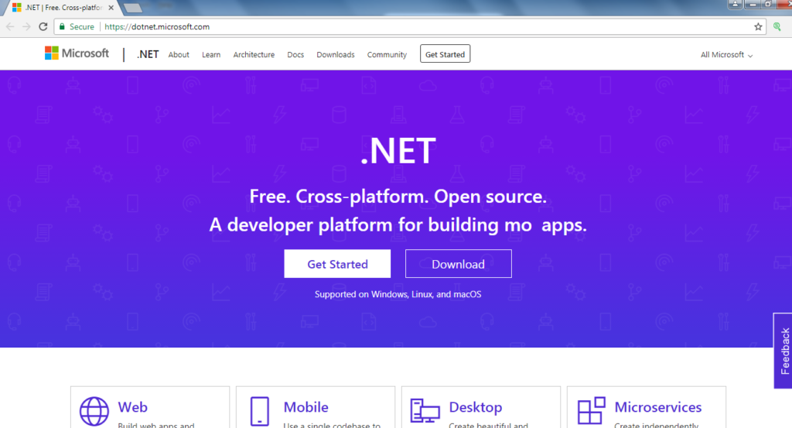This screenshot has height=428, width=792.
Task: Click the browser user profile icon
Action: pyautogui.click(x=735, y=4)
